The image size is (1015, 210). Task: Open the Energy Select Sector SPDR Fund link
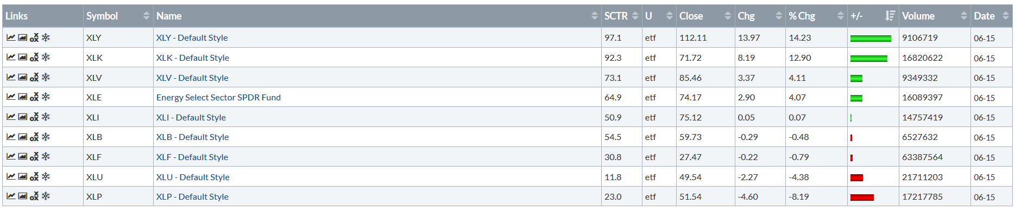(x=218, y=97)
